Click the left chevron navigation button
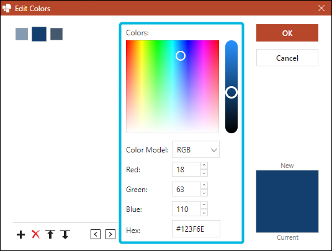This screenshot has width=332, height=251. point(96,234)
